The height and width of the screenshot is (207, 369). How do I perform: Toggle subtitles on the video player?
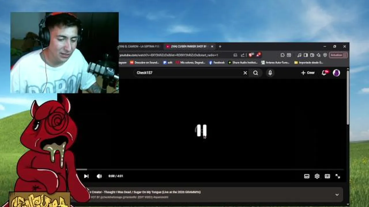click(307, 176)
